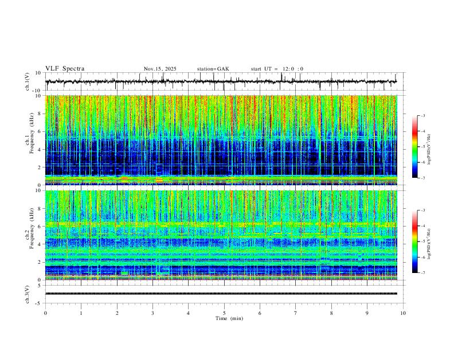Click the "-3" tick on the ch.1 color bar

422,115
